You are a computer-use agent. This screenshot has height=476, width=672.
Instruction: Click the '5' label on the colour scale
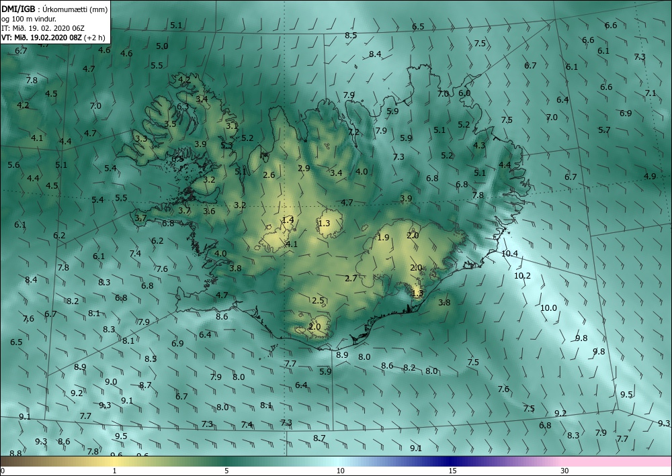226,471
